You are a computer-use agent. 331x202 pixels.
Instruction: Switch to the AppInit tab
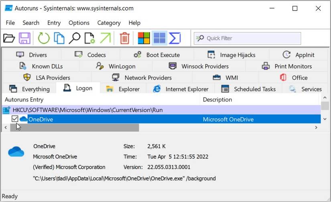(x=299, y=55)
